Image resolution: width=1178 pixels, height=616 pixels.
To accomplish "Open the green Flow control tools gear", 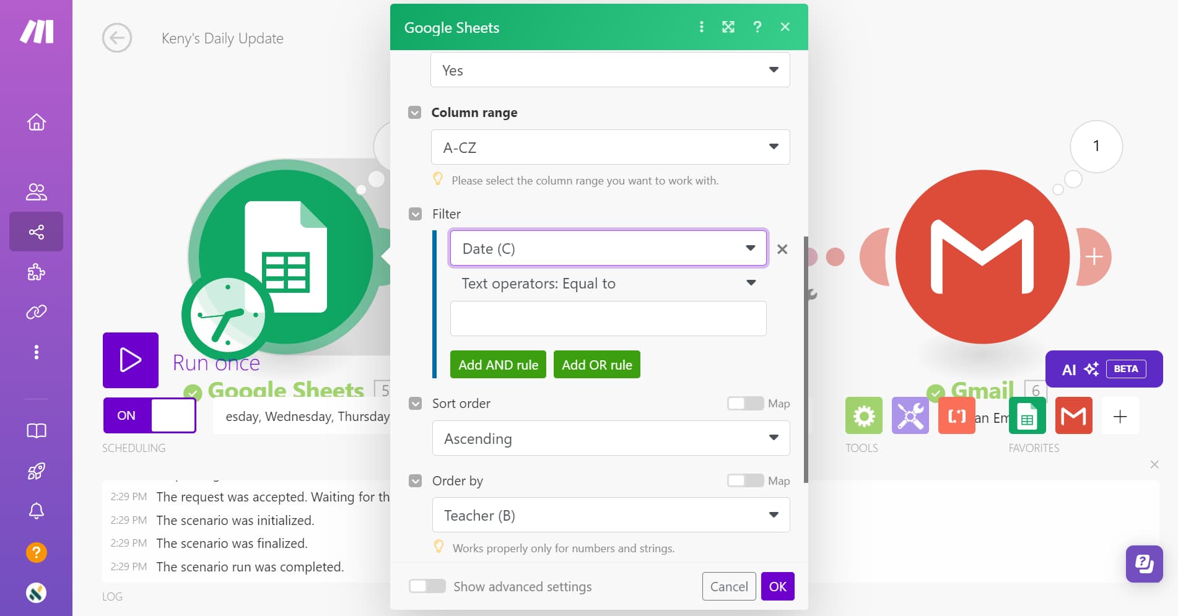I will pos(864,415).
